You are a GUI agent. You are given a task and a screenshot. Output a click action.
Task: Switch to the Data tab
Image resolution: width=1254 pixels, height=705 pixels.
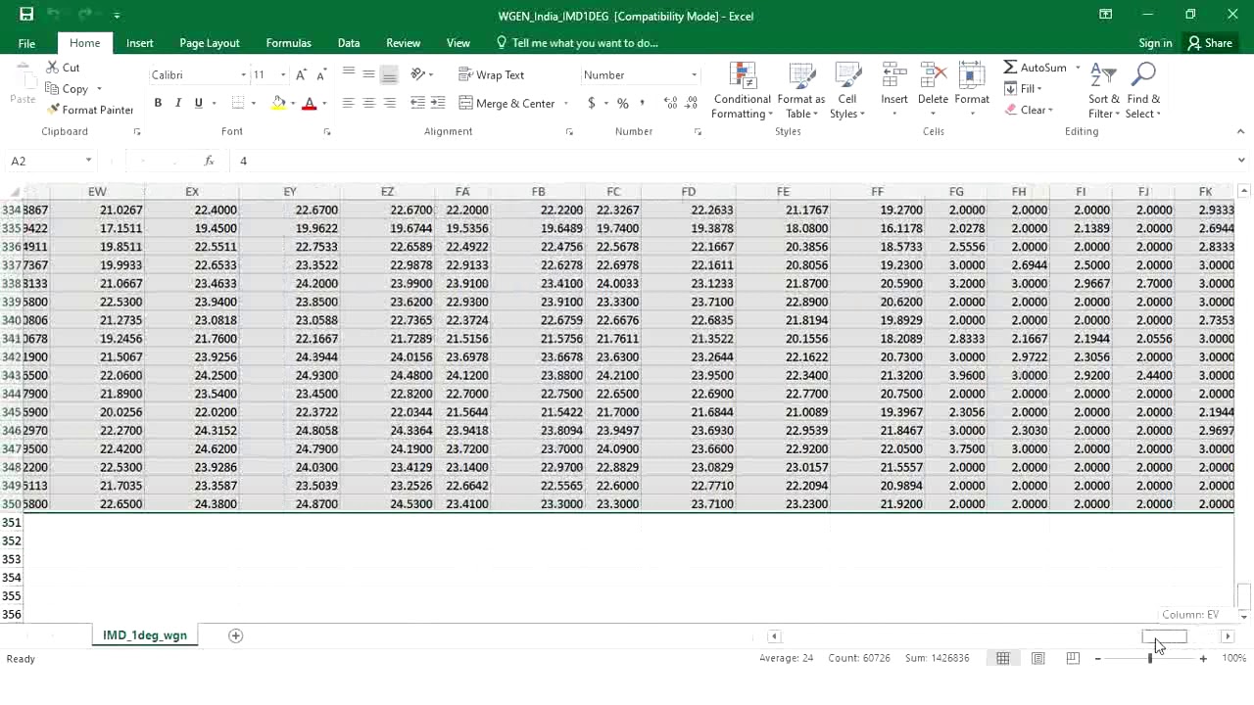coord(349,43)
